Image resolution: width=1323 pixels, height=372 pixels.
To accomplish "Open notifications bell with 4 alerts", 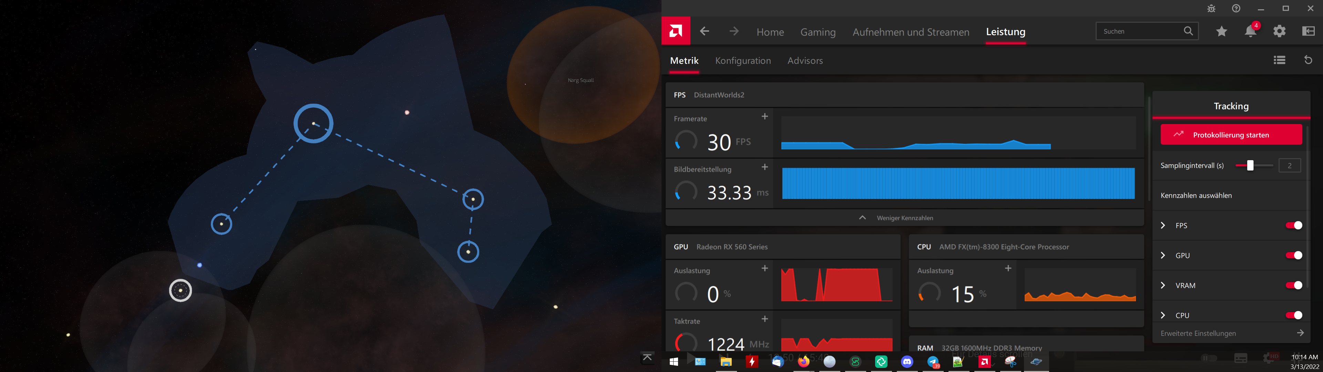I will (1251, 30).
